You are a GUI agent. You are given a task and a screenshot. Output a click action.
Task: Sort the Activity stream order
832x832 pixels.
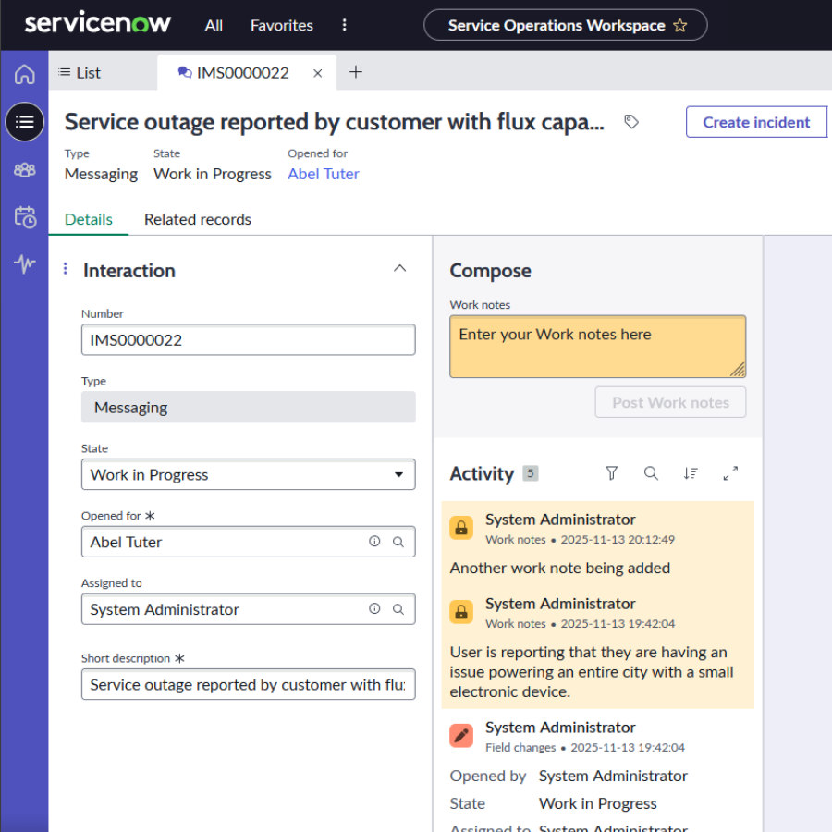[691, 472]
